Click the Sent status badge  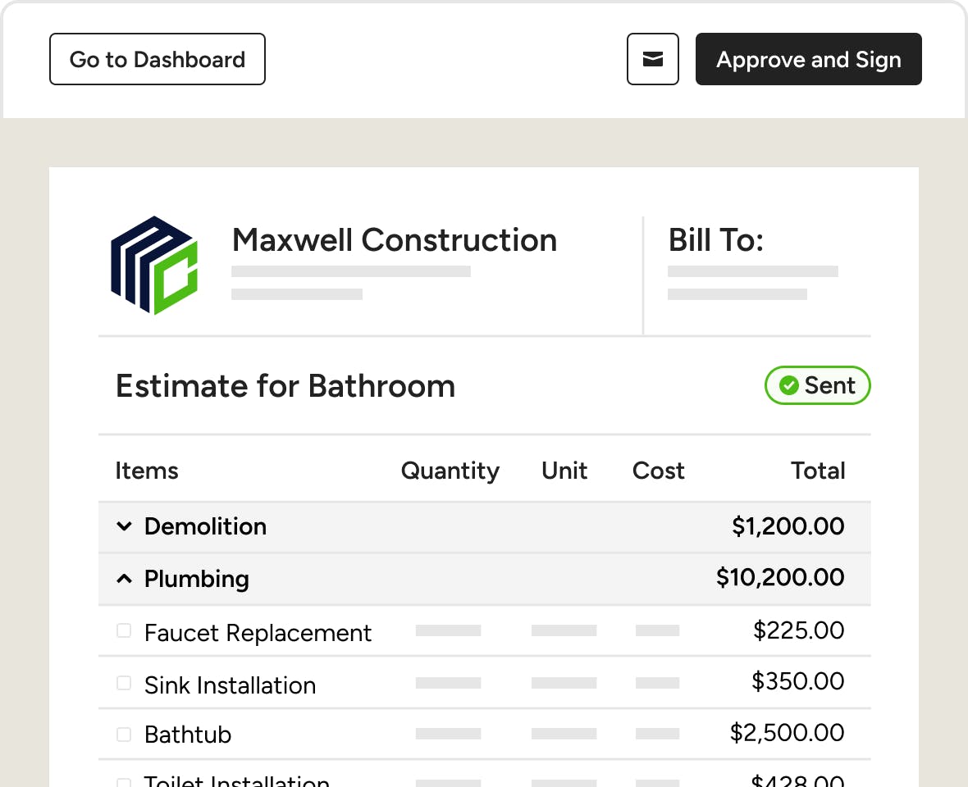click(817, 385)
